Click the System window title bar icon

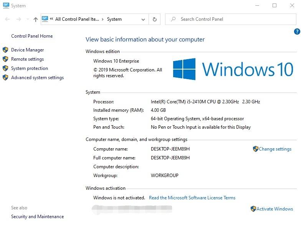coord(6,5)
